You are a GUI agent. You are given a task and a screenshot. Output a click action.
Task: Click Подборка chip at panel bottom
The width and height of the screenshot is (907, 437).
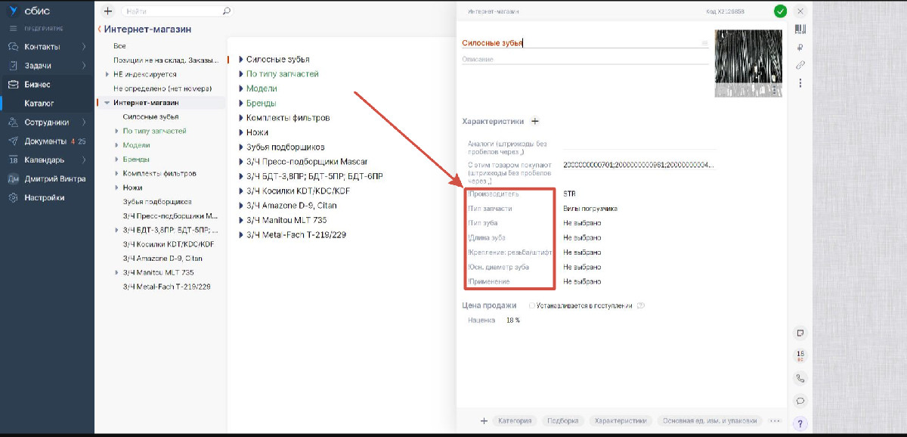563,420
